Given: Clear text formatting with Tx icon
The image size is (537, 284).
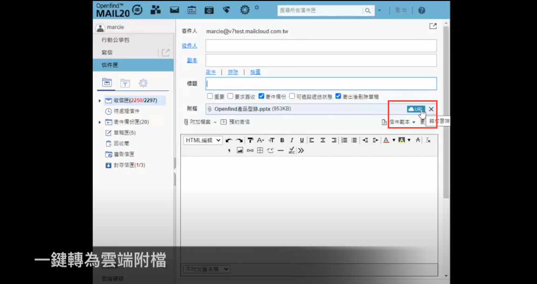Looking at the screenshot, I should point(428,140).
